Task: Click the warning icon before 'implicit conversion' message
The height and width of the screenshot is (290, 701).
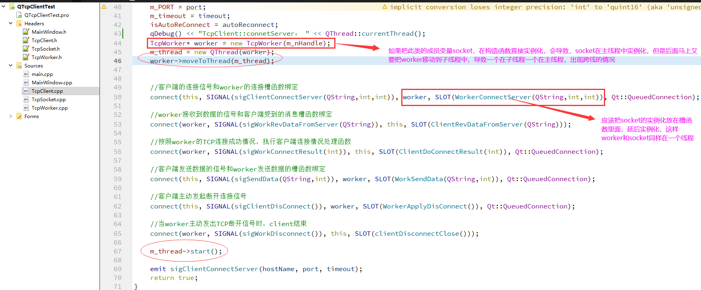Action: (x=385, y=7)
